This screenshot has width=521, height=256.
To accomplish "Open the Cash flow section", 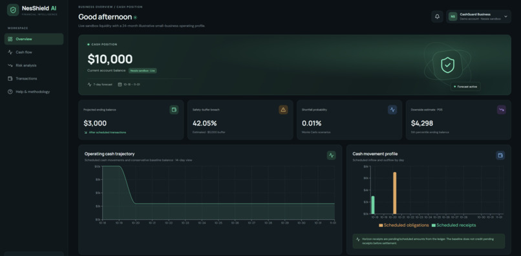I will coord(34,52).
